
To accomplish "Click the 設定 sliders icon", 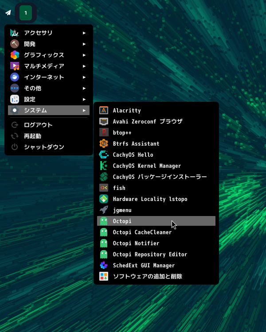I will coord(15,99).
